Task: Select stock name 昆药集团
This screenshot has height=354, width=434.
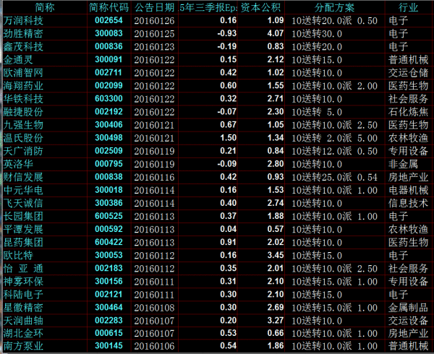Action: [x=23, y=242]
